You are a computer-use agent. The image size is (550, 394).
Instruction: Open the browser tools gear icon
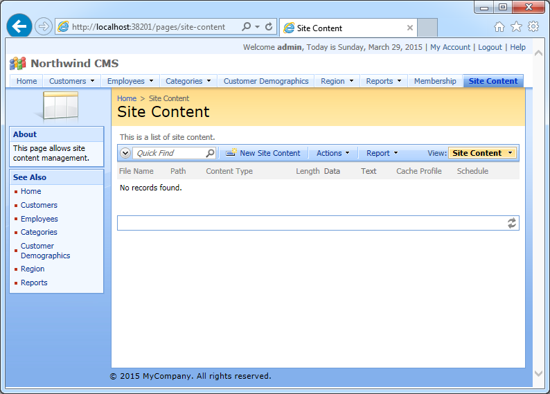(533, 27)
